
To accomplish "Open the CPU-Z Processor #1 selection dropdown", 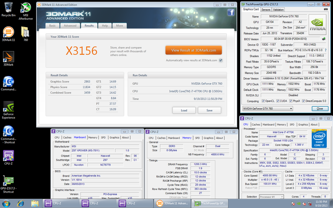I will pyautogui.click(x=271, y=197).
